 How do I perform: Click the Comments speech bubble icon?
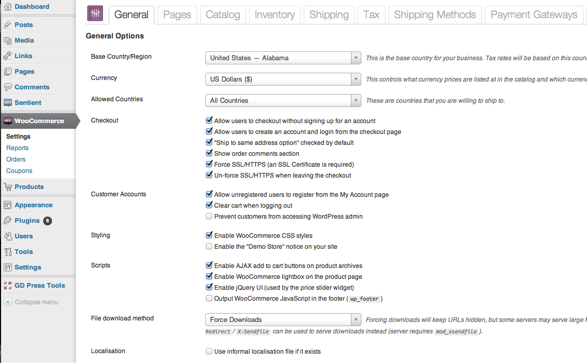pos(7,87)
